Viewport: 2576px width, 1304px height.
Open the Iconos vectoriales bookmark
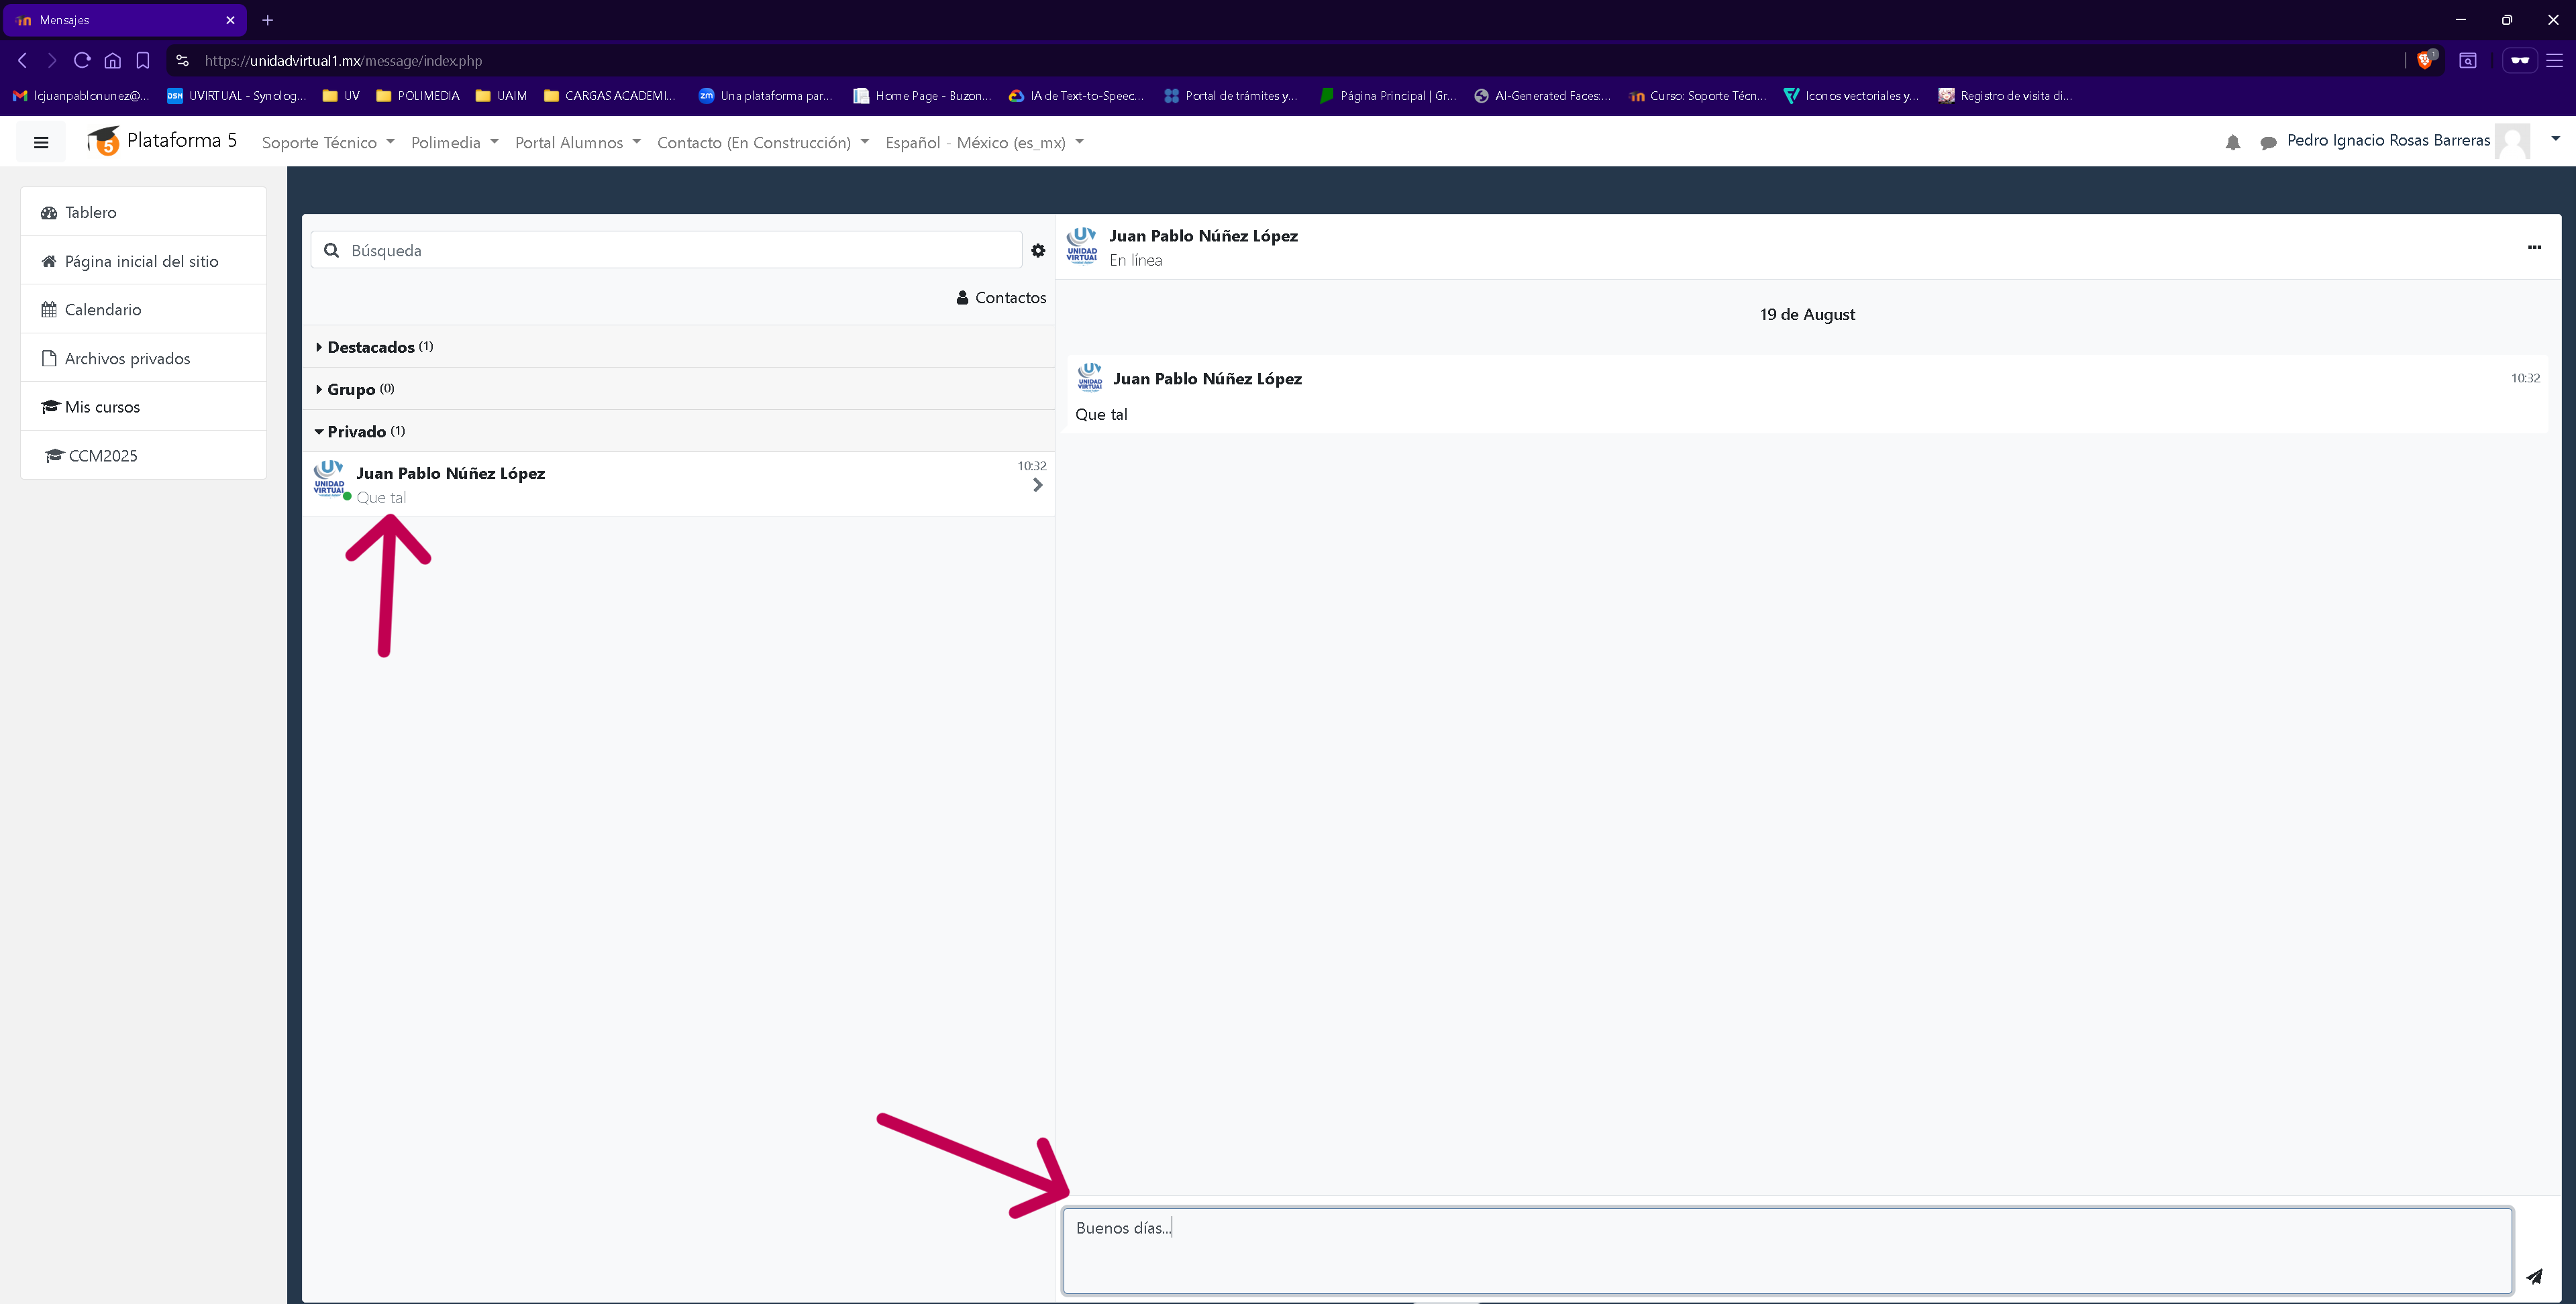pos(1852,96)
